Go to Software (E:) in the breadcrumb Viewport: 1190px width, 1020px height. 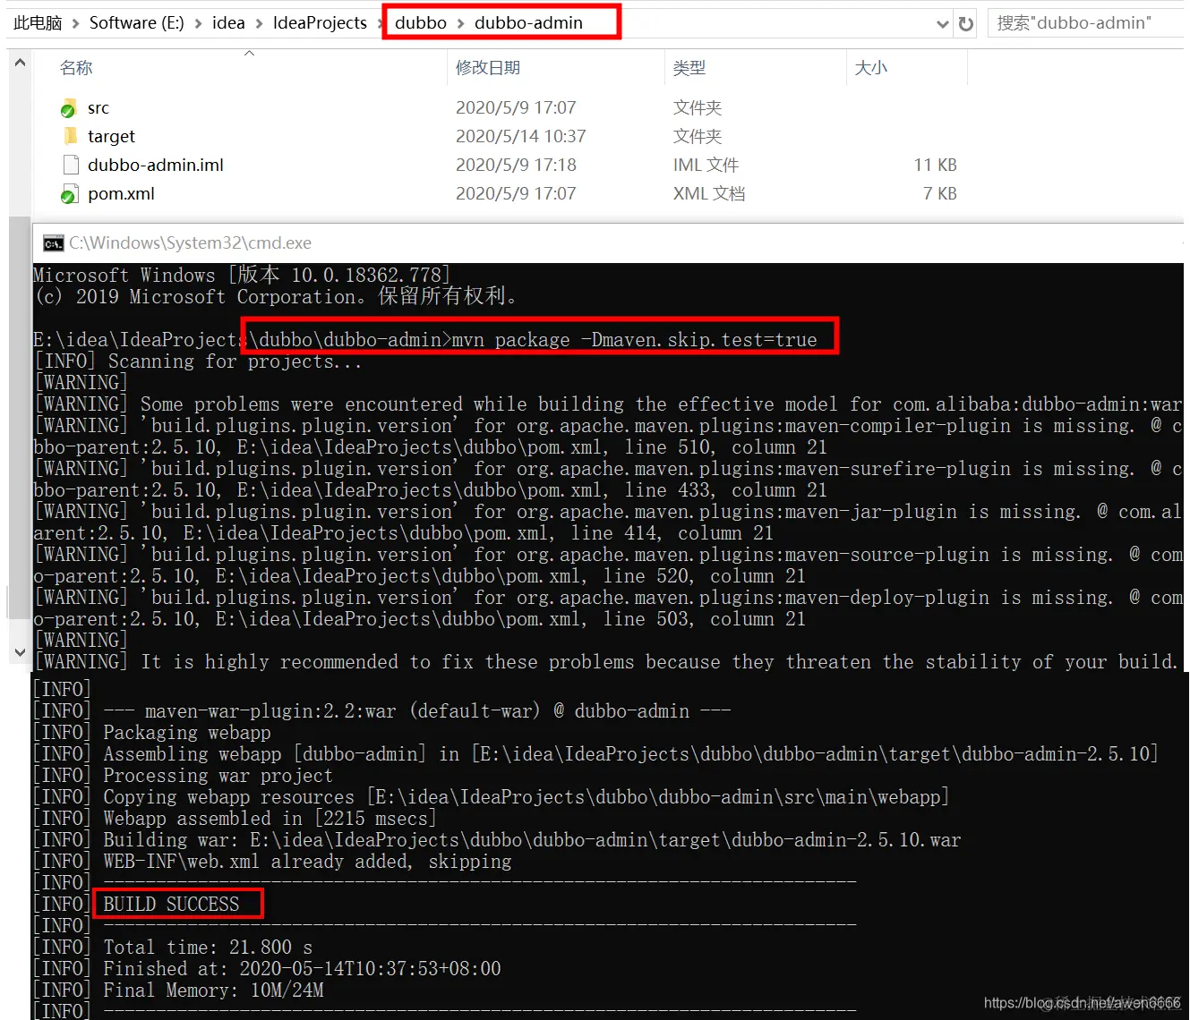click(136, 23)
